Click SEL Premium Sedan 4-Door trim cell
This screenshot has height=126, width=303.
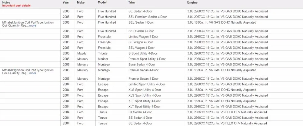click(x=155, y=17)
